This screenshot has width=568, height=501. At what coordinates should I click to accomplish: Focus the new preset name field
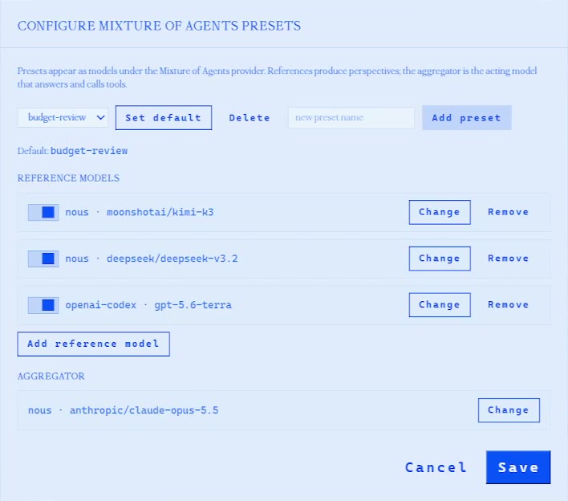351,117
